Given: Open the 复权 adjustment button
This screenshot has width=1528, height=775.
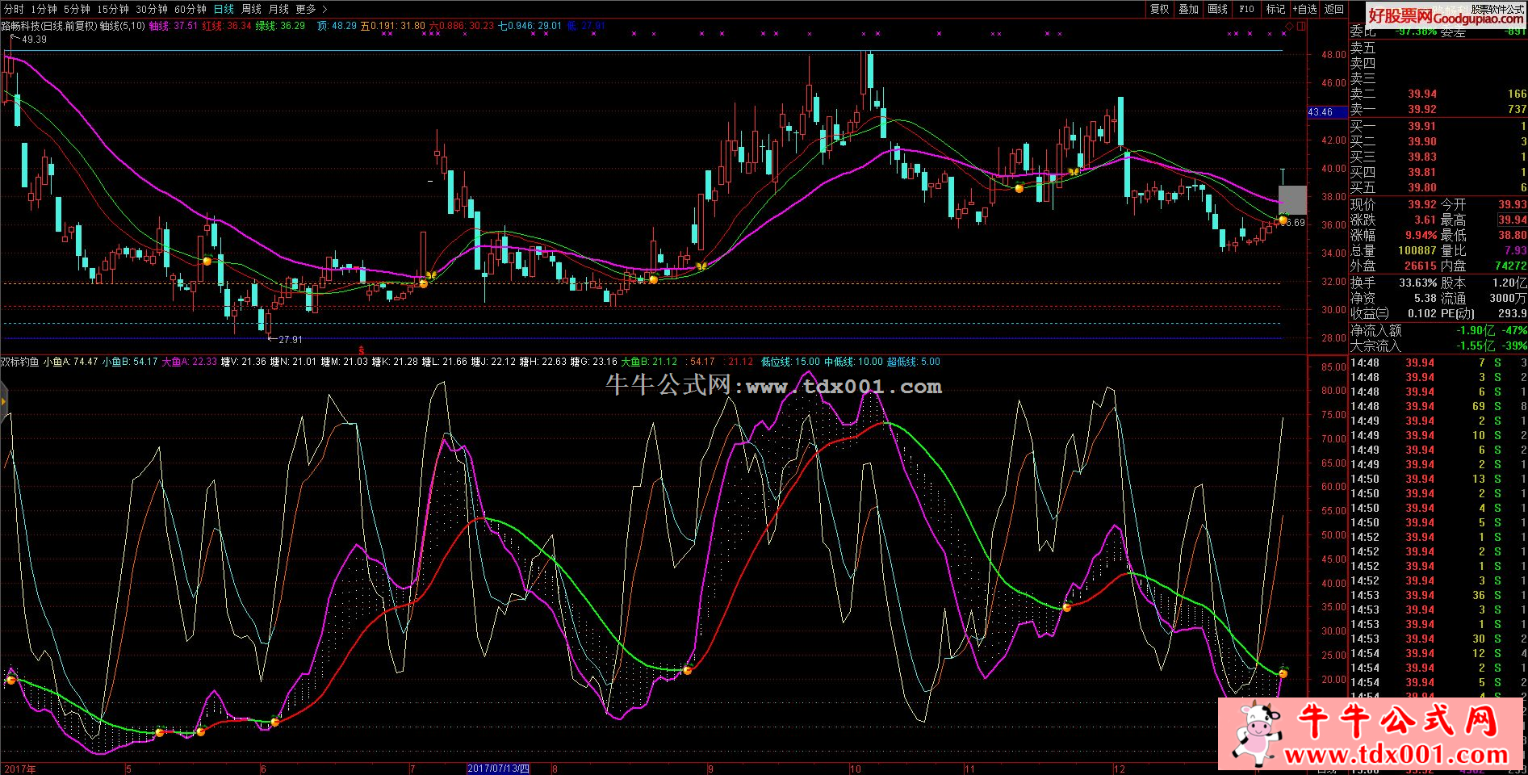Looking at the screenshot, I should [1160, 9].
